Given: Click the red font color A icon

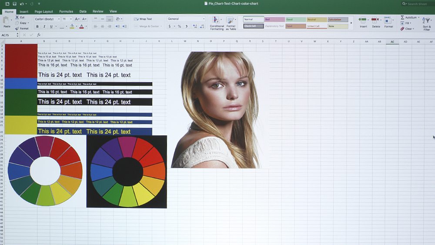Looking at the screenshot, I should [x=82, y=27].
